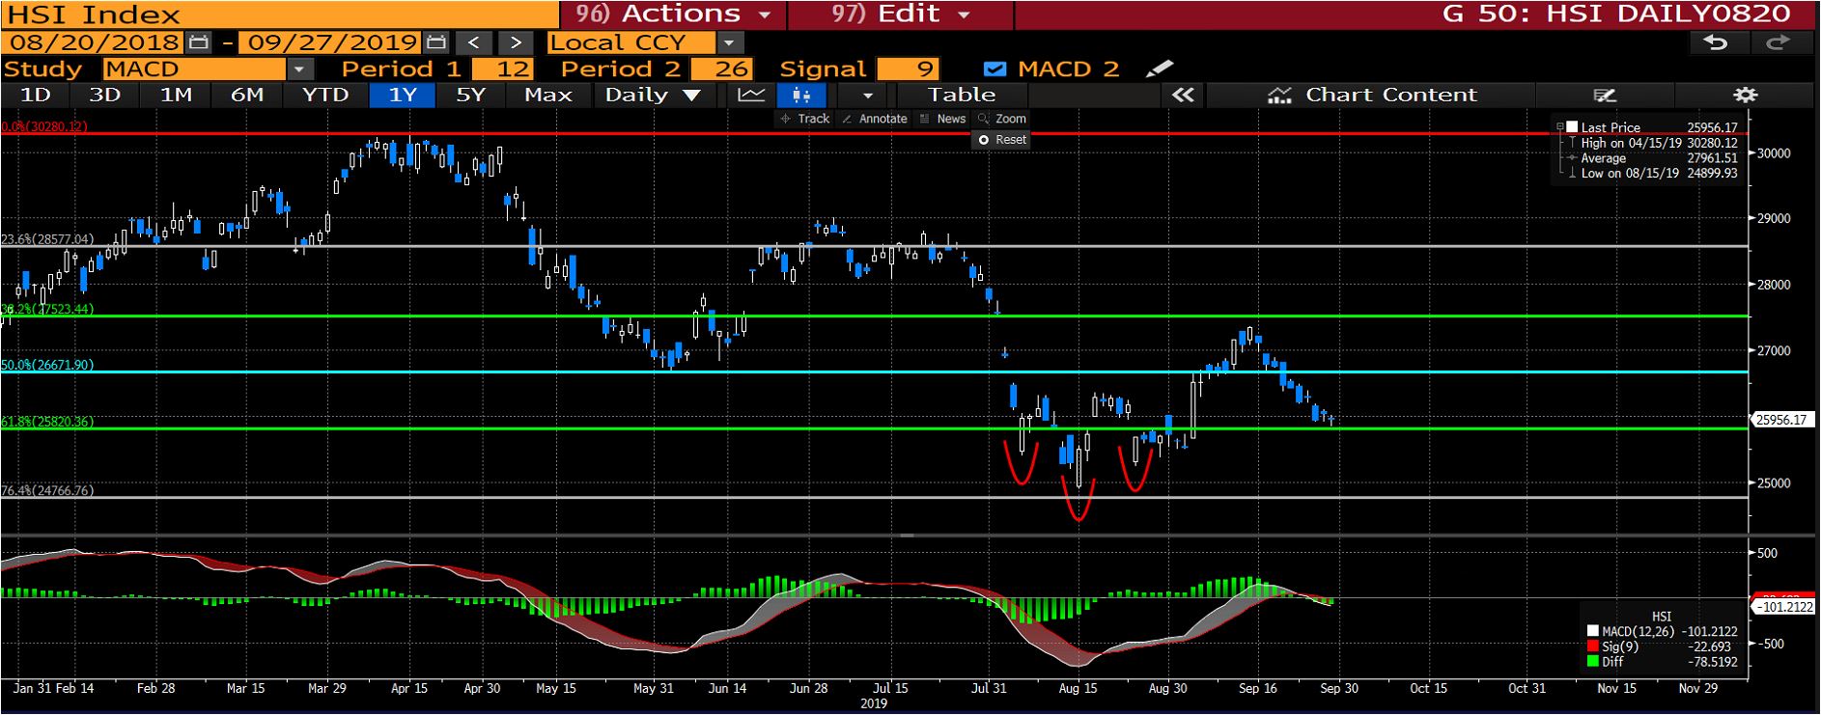Select the candlestick chart type icon
The height and width of the screenshot is (715, 1821).
coord(800,95)
